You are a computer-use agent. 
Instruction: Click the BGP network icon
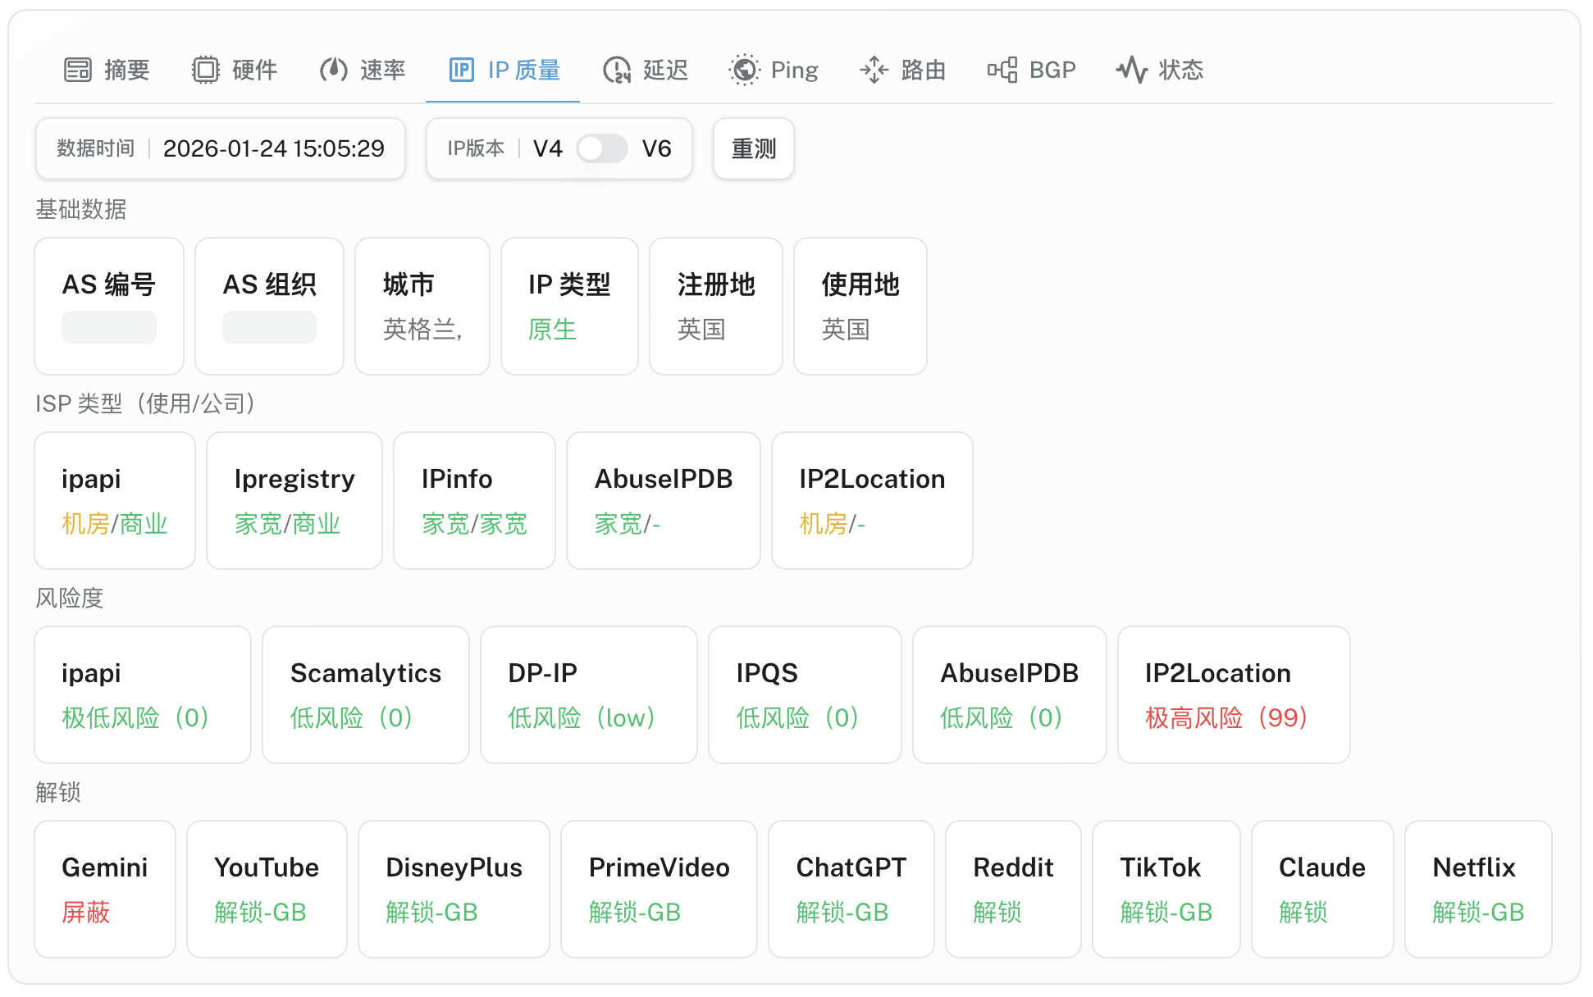[x=1002, y=71]
